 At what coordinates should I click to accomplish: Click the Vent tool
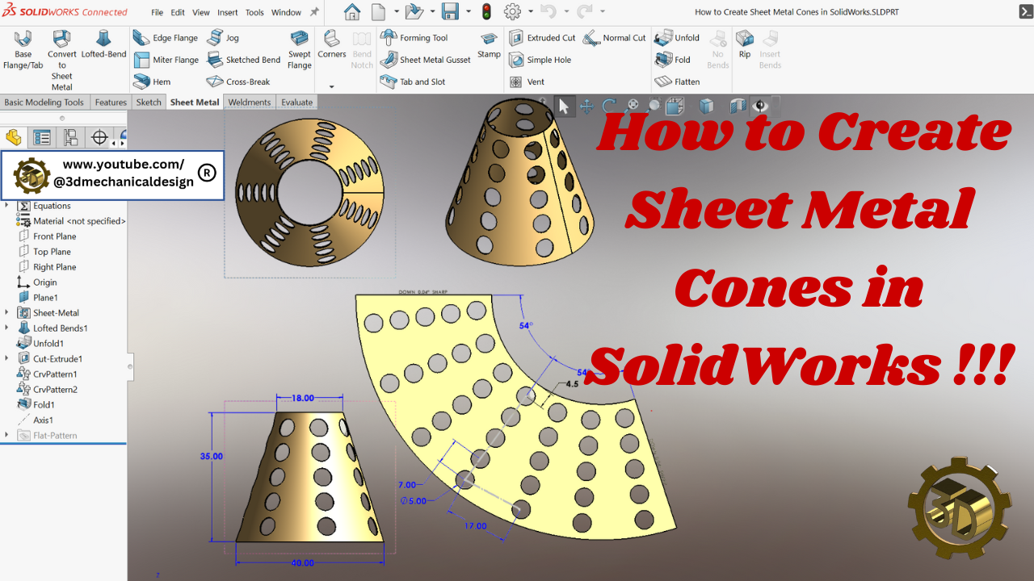point(527,82)
